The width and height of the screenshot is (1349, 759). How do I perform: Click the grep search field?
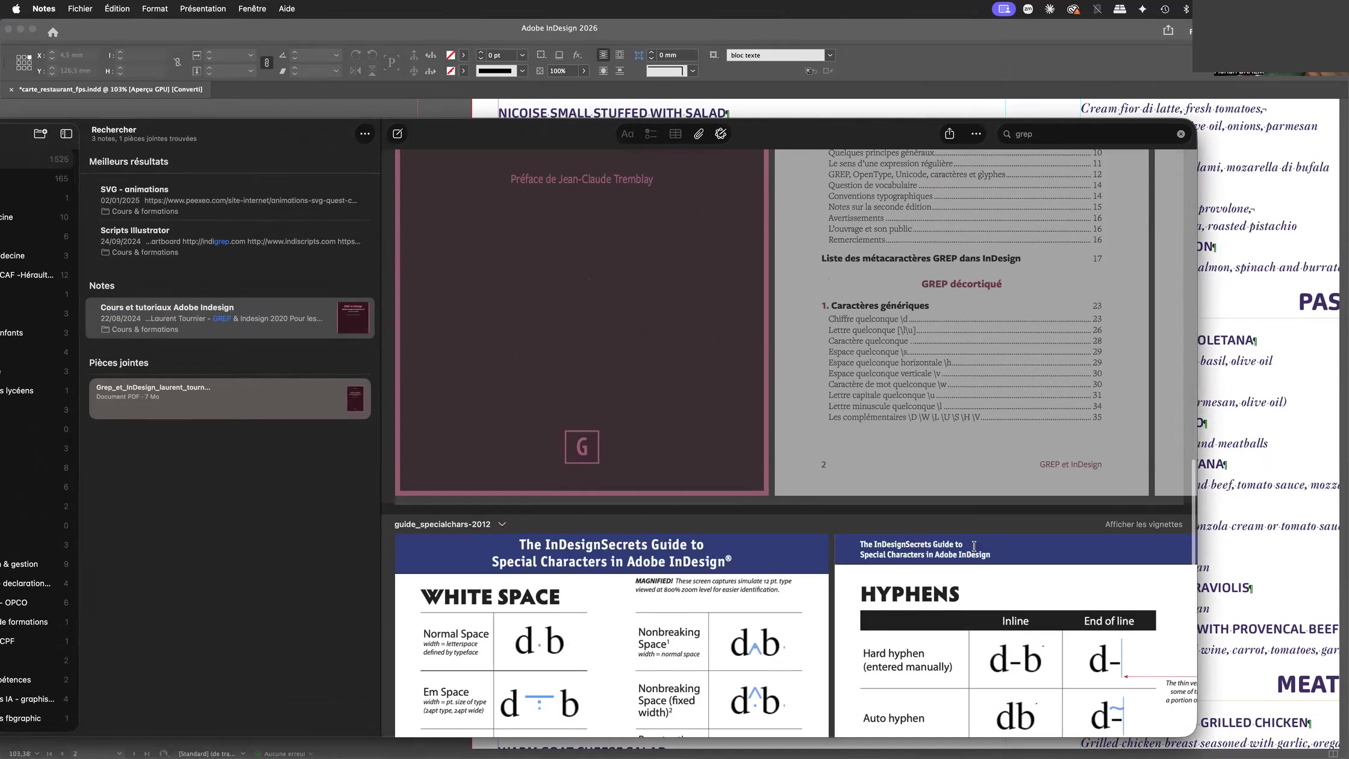click(1093, 134)
